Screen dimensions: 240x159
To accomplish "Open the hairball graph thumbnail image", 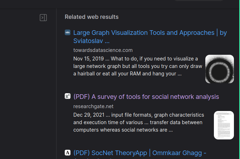I will pos(220,69).
